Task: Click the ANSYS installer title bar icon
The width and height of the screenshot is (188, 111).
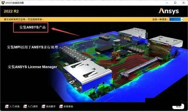Action: click(x=3, y=3)
